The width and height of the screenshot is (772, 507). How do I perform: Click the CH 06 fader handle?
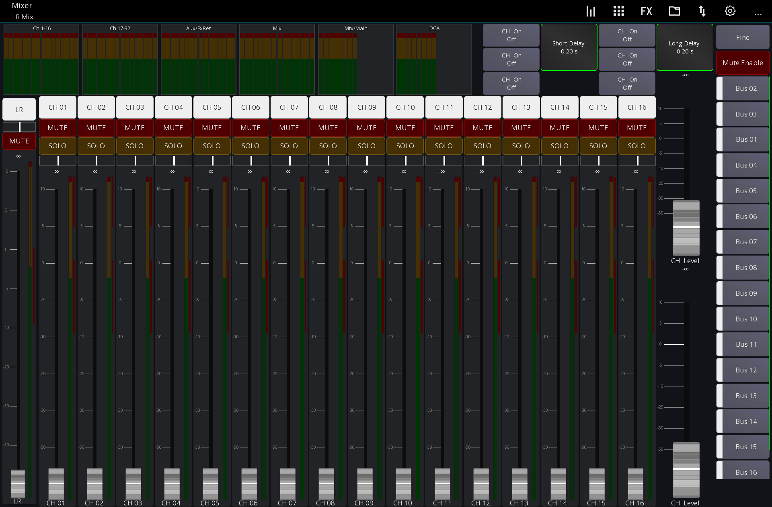pos(249,484)
